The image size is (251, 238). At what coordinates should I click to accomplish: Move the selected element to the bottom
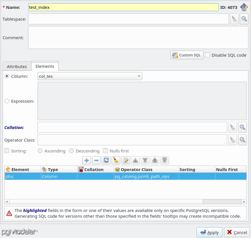click(x=165, y=160)
